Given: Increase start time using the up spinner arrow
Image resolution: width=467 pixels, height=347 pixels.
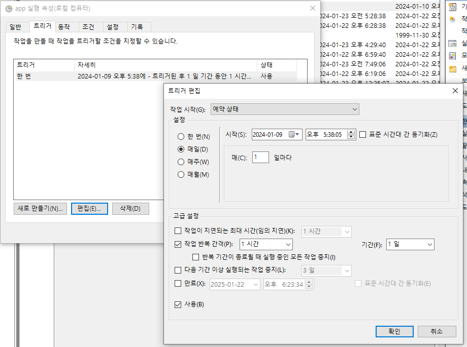Looking at the screenshot, I should coord(351,132).
